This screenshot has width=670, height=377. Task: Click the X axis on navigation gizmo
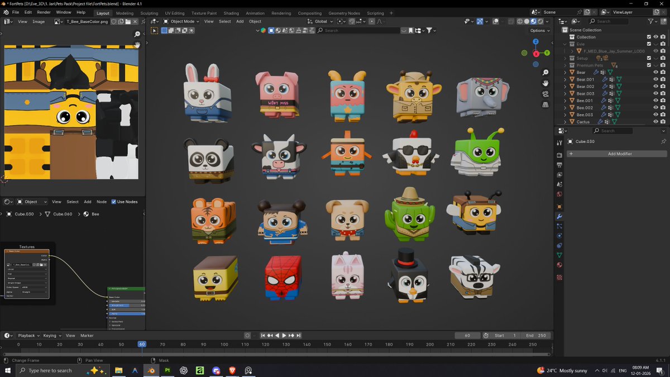(537, 54)
